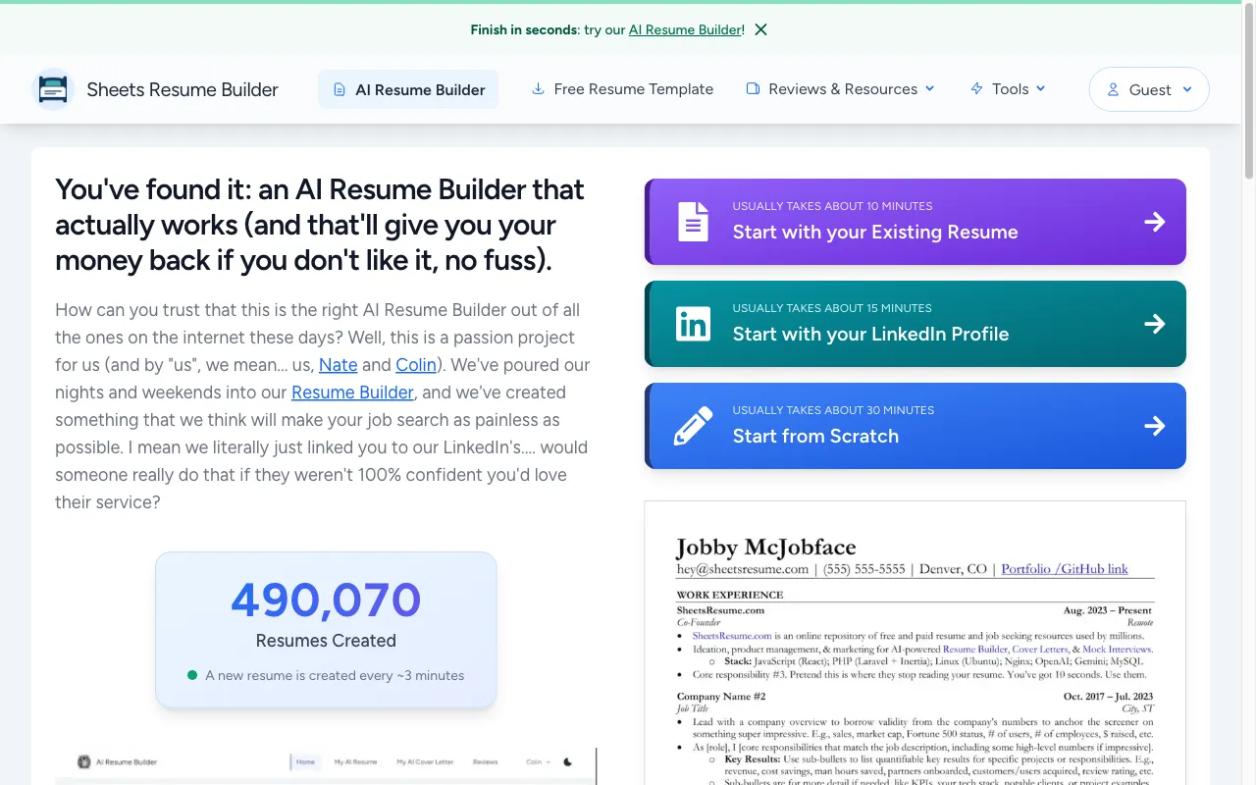Viewport: 1256px width, 785px height.
Task: Click the pencil icon on Start from Scratch
Action: click(693, 426)
